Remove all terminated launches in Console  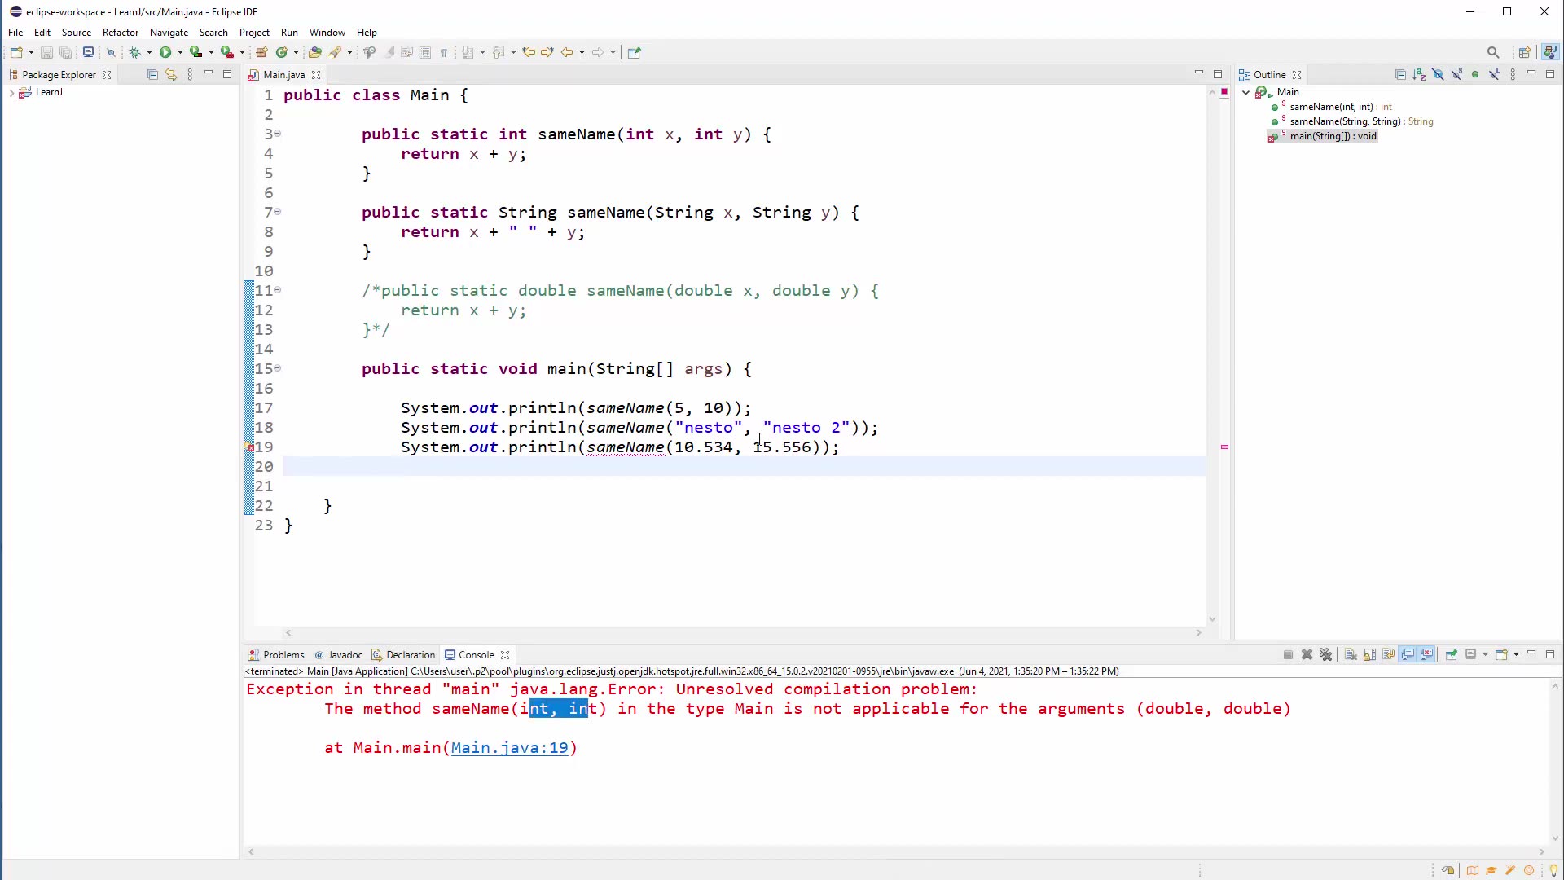click(1326, 654)
